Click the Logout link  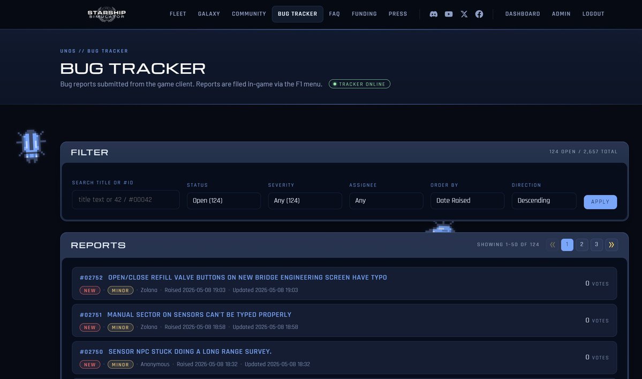[593, 14]
